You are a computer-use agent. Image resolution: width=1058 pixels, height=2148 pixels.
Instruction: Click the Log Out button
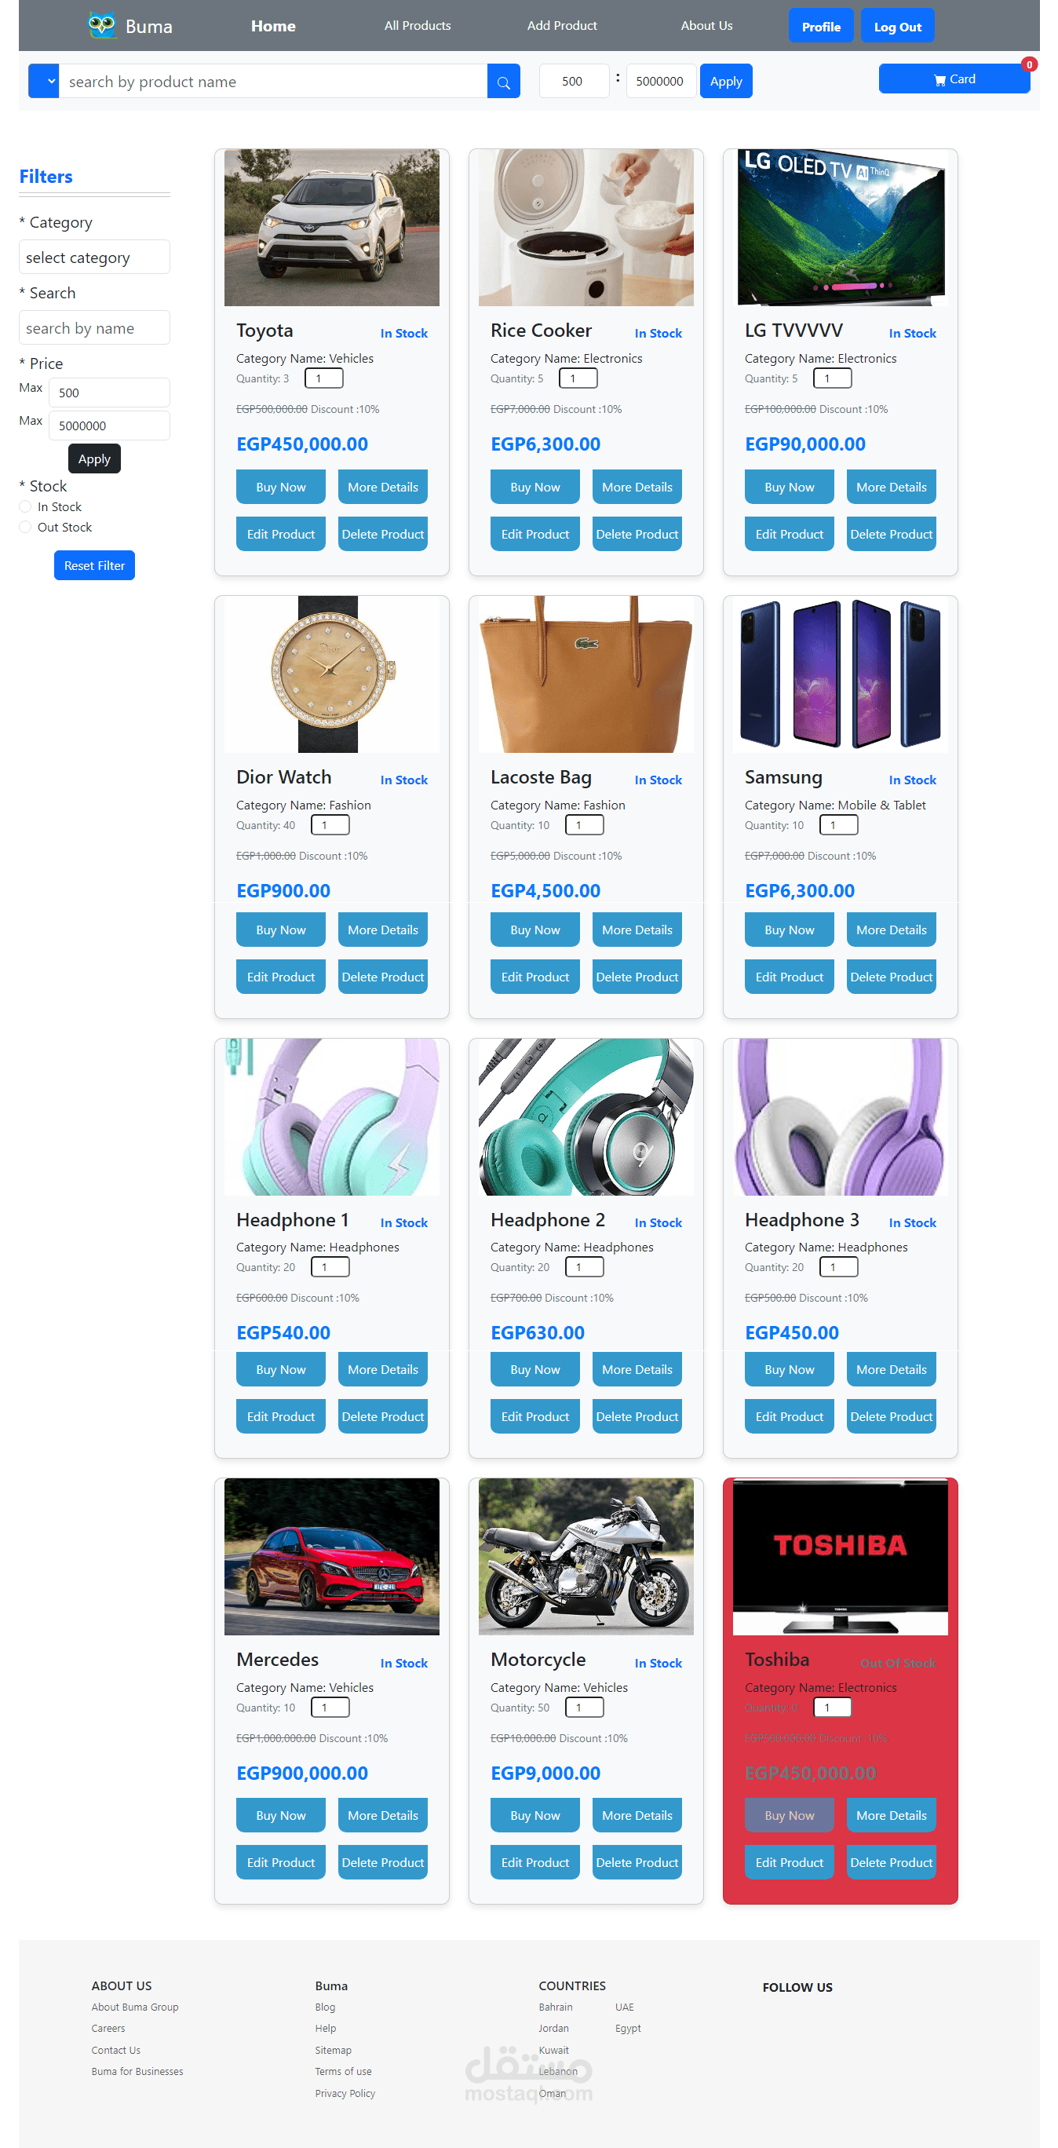pyautogui.click(x=897, y=27)
